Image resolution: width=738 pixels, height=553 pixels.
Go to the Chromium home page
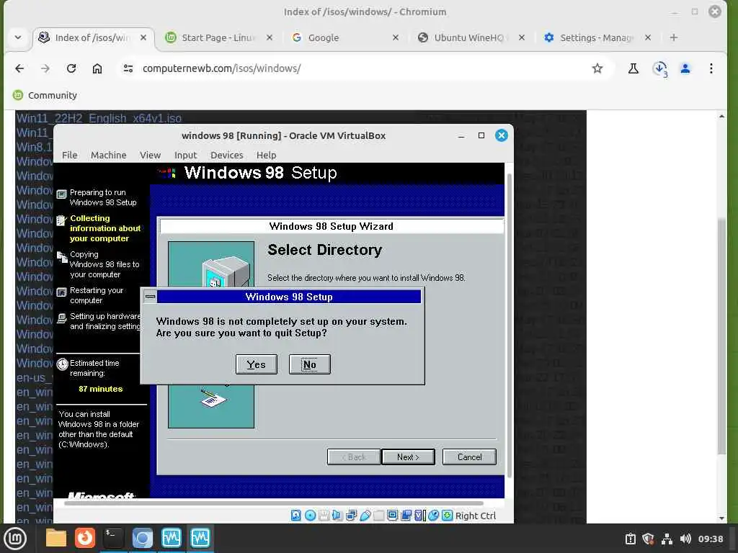(x=97, y=68)
